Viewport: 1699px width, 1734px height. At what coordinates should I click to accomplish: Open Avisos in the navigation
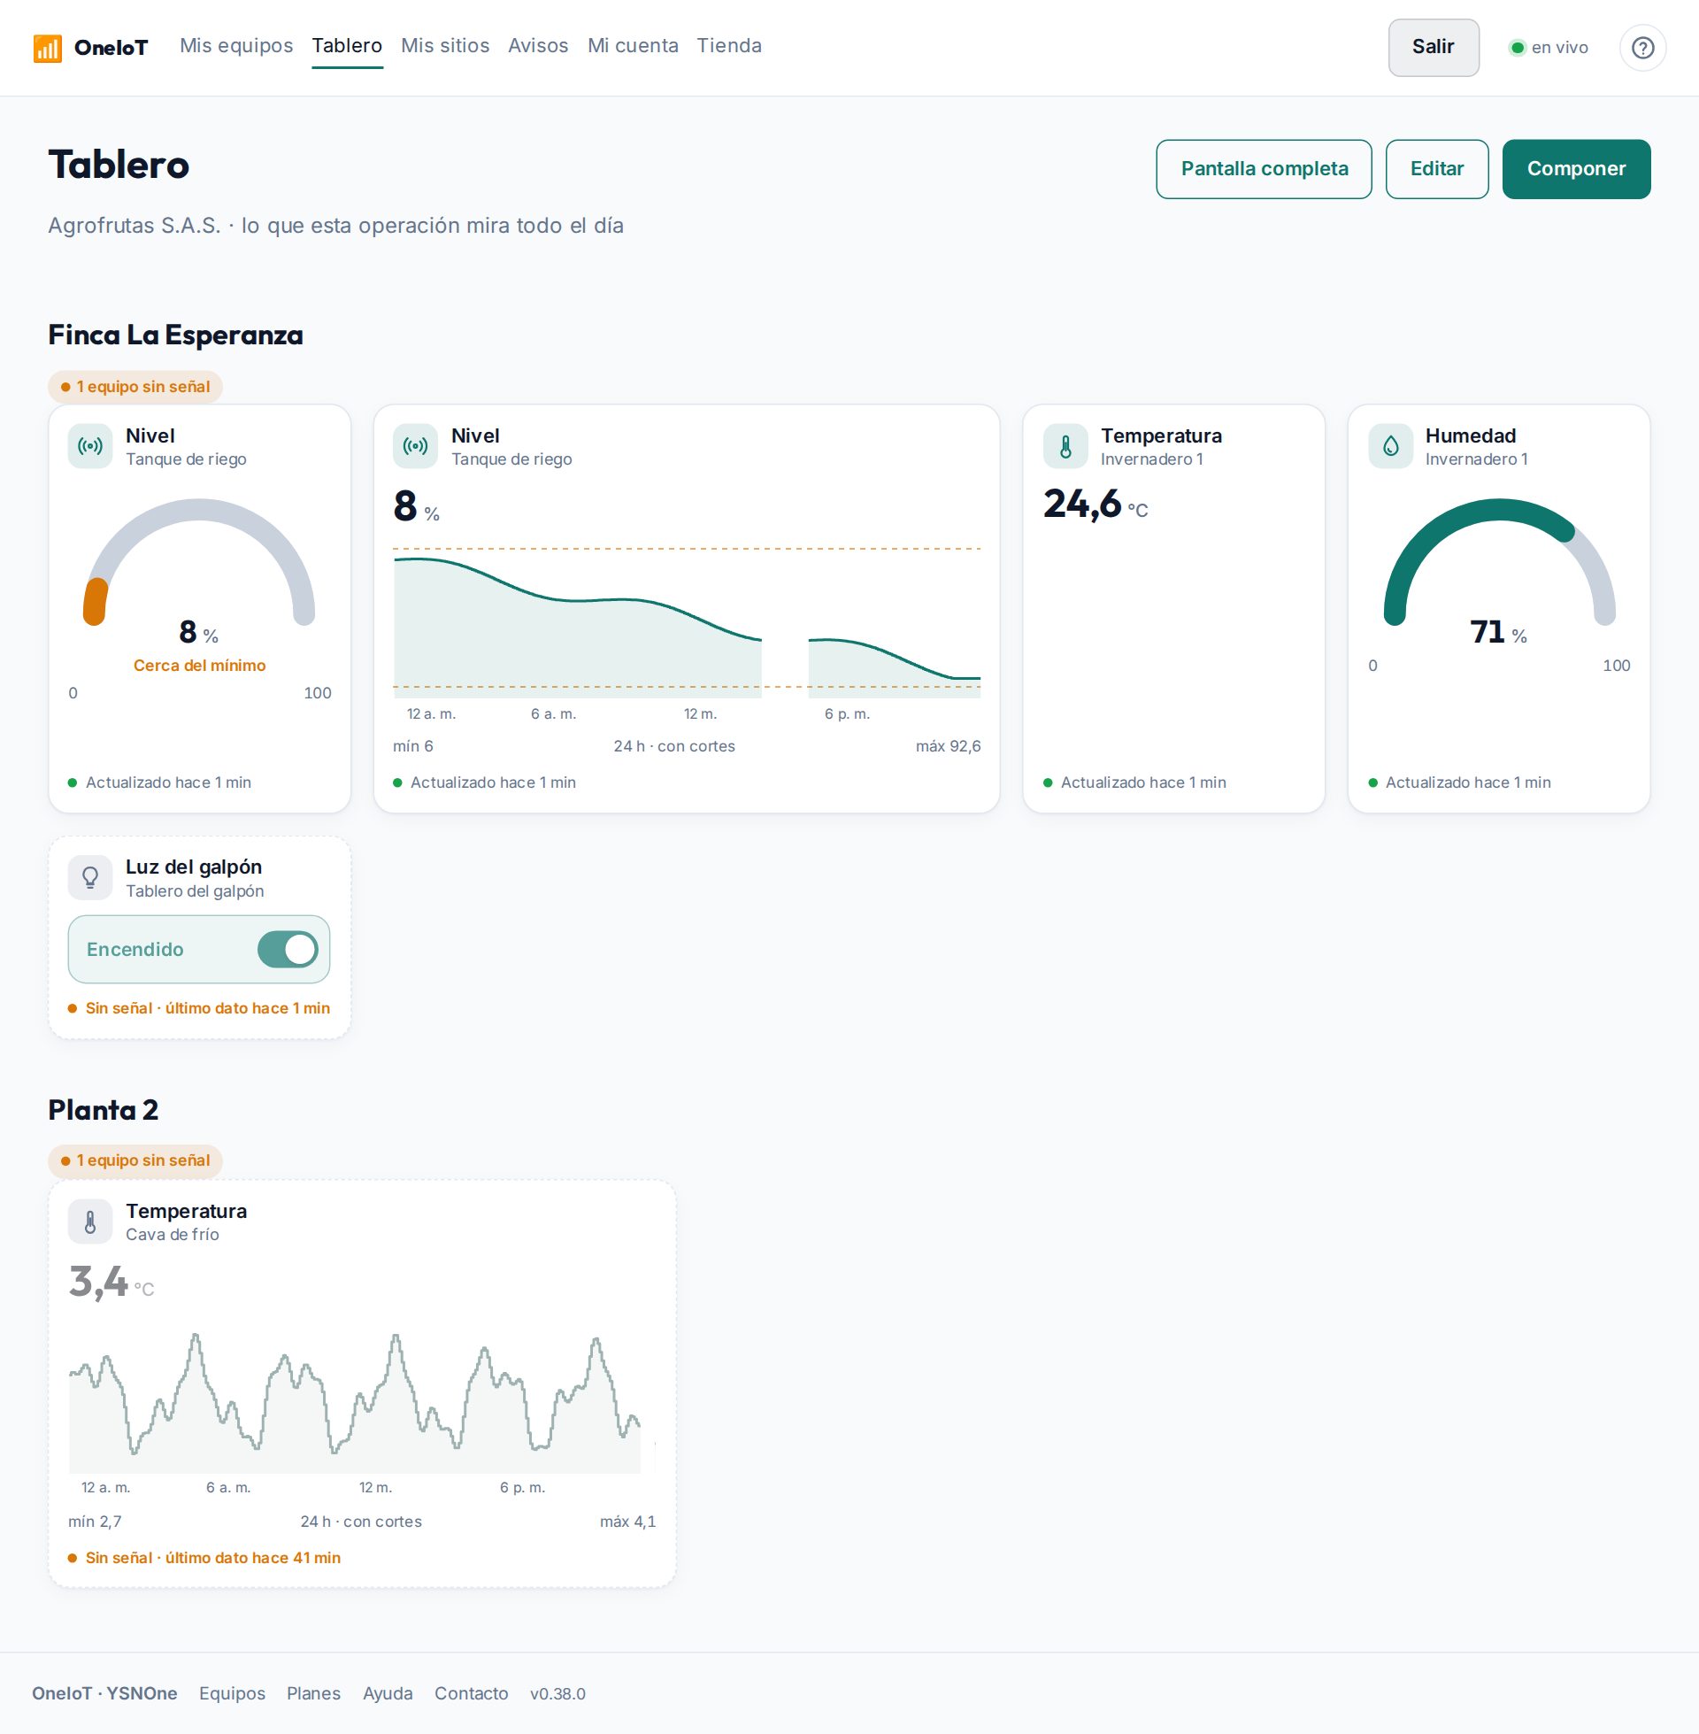tap(538, 45)
